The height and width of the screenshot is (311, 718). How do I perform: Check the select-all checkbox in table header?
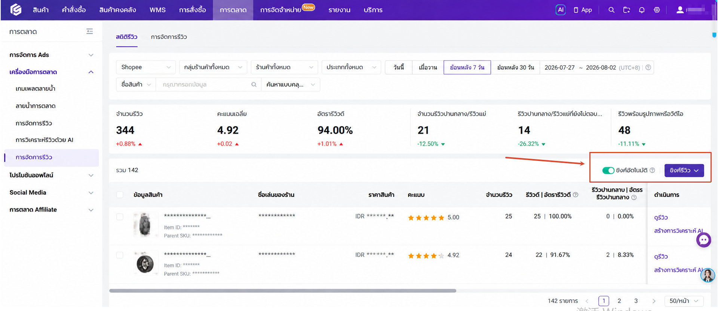click(120, 195)
